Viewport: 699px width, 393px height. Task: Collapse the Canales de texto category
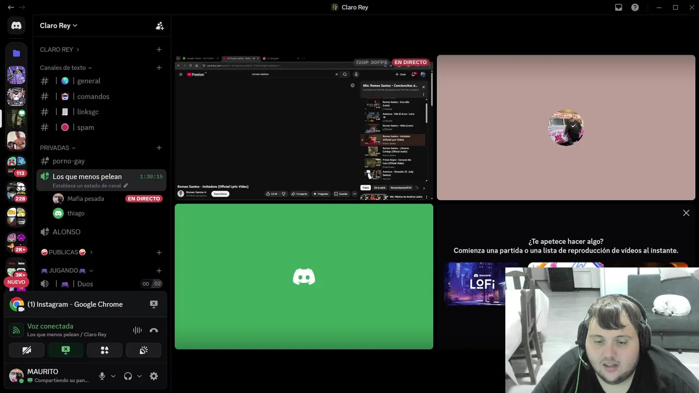pyautogui.click(x=66, y=68)
